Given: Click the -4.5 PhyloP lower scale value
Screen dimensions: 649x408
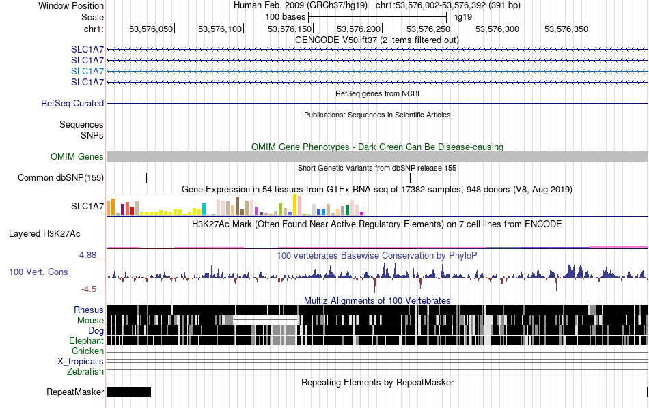Looking at the screenshot, I should click(x=89, y=289).
